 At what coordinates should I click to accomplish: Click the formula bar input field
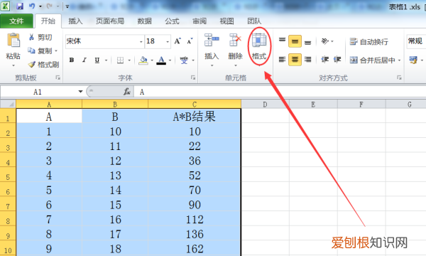click(x=280, y=92)
